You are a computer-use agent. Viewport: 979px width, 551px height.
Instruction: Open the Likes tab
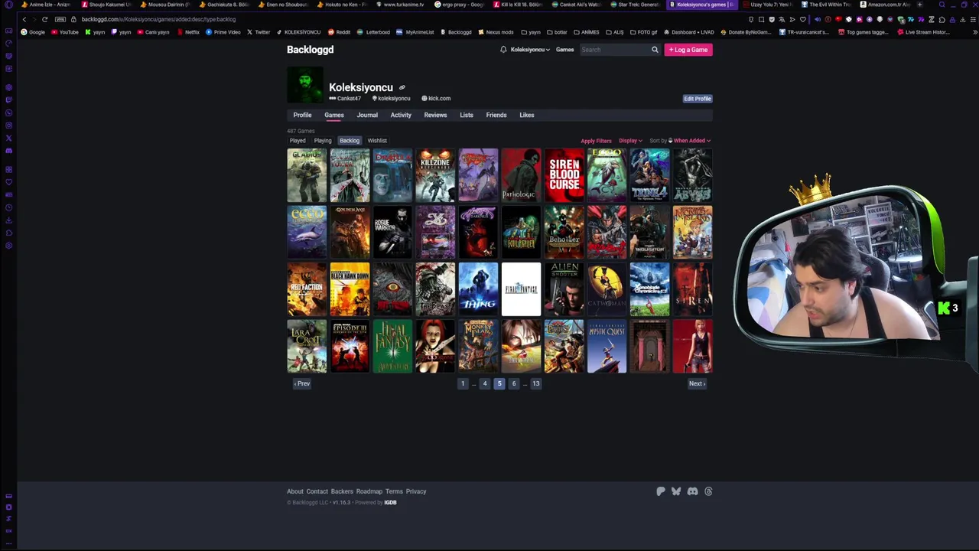point(527,115)
